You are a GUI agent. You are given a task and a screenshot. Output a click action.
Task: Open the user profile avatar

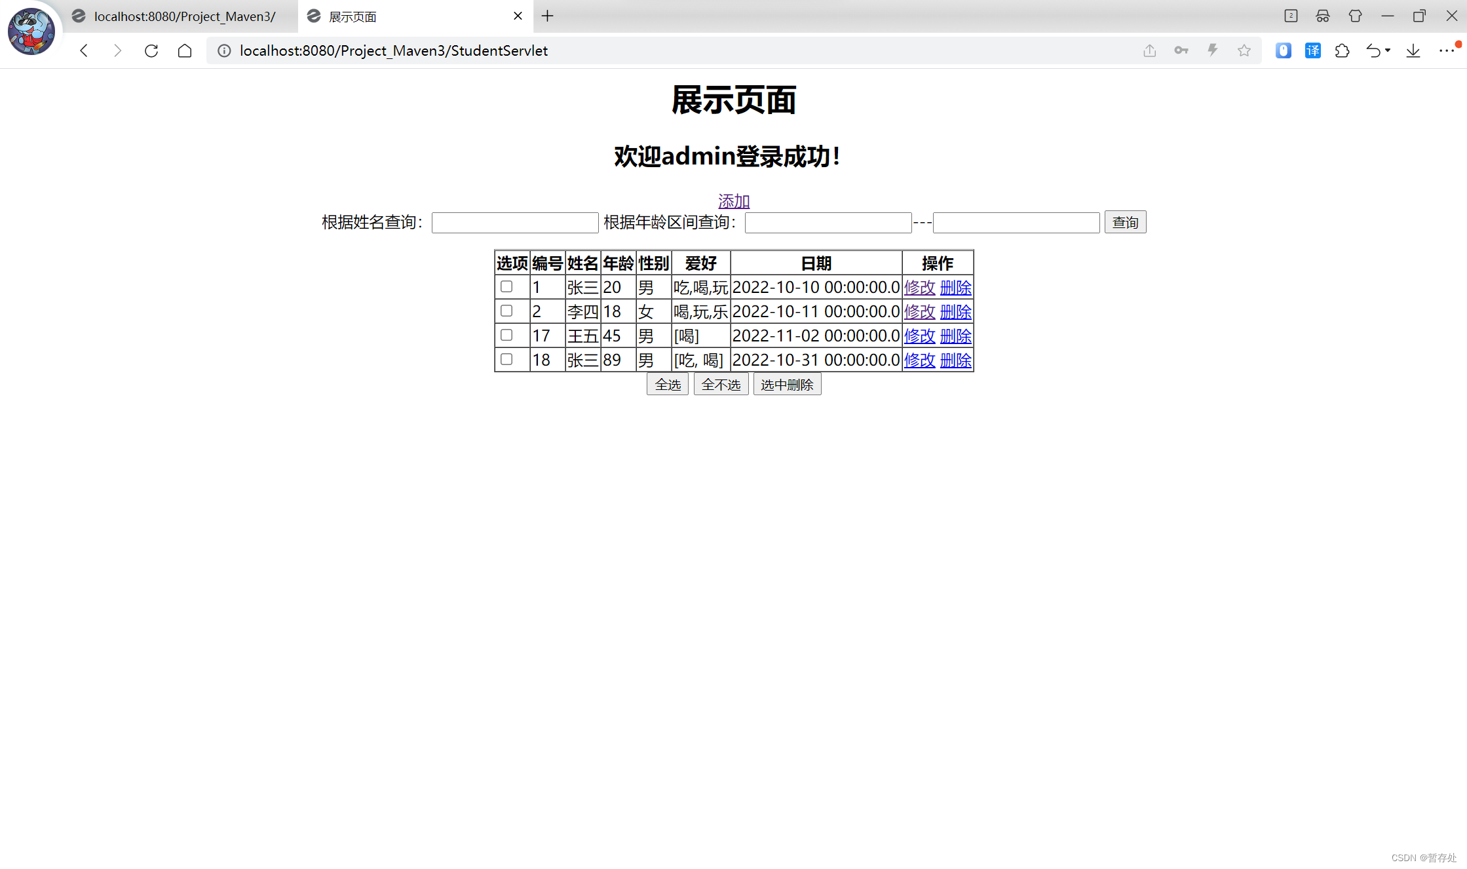coord(31,31)
